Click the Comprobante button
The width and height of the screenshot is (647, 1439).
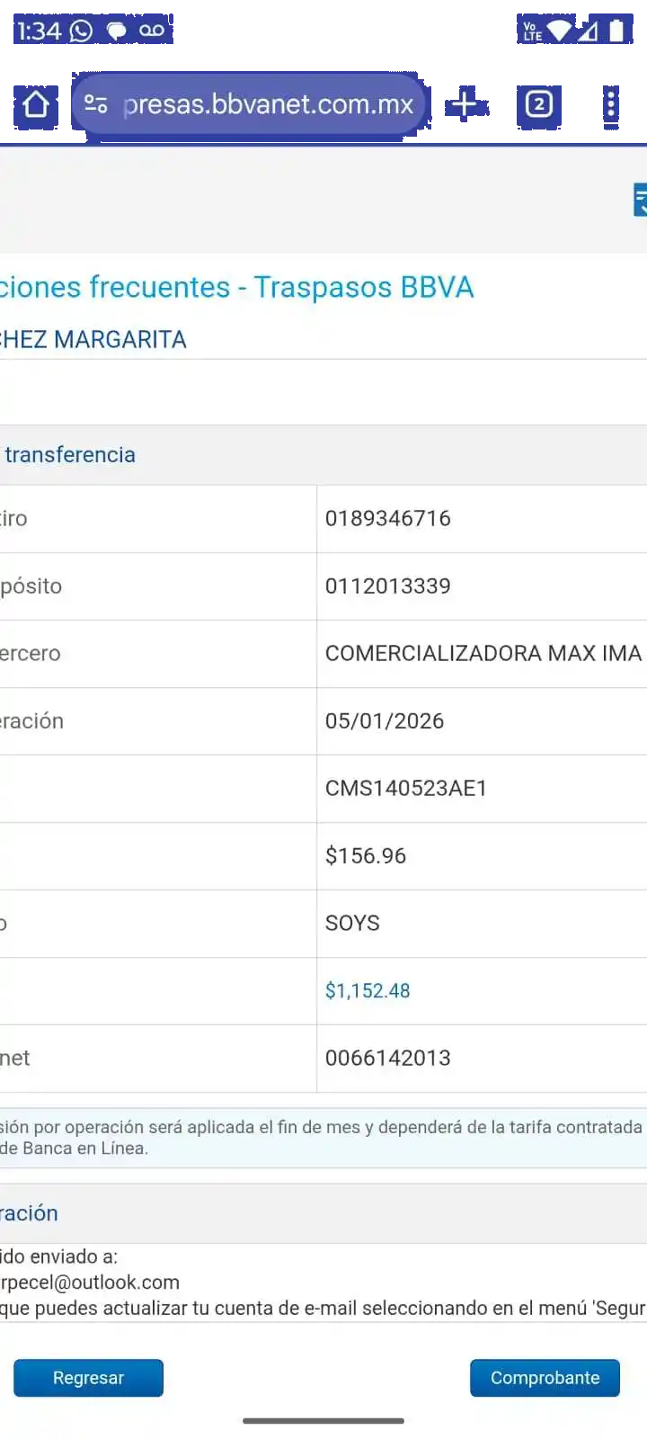(x=545, y=1378)
